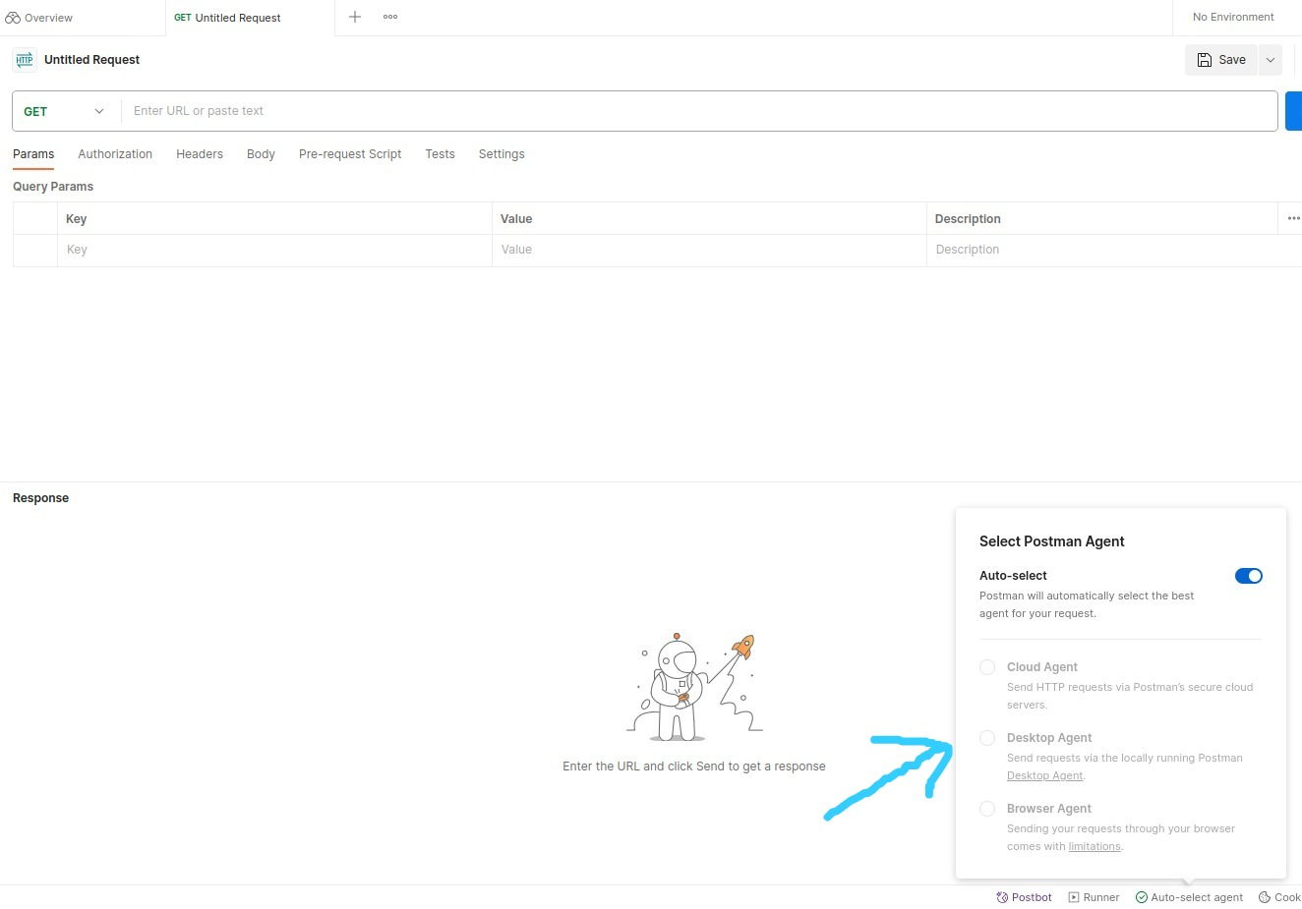Viewport: 1302px width, 909px height.
Task: Open the browser agent limitations link
Action: click(1095, 846)
